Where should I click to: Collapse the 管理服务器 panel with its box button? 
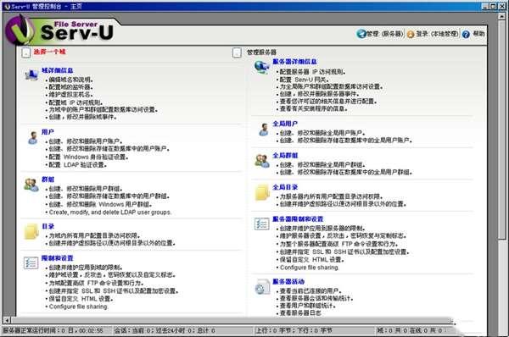pyautogui.click(x=237, y=52)
